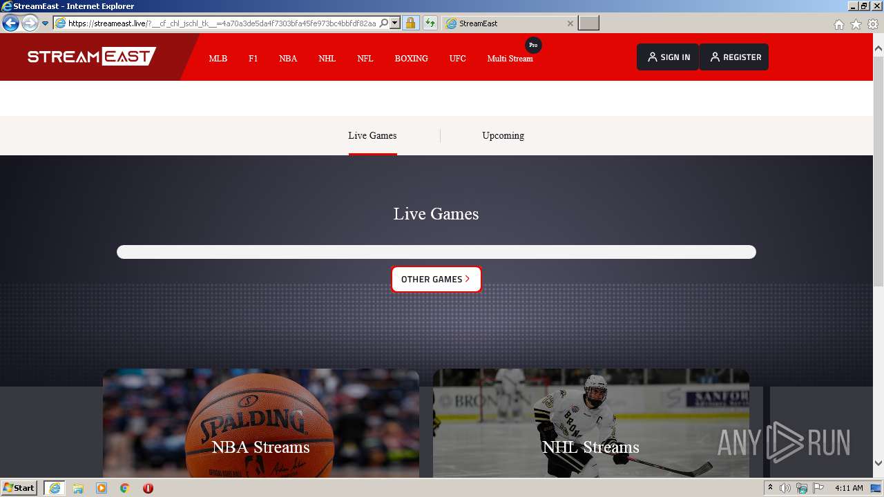Click the OTHER GAMES button
This screenshot has height=497, width=884.
(x=436, y=279)
